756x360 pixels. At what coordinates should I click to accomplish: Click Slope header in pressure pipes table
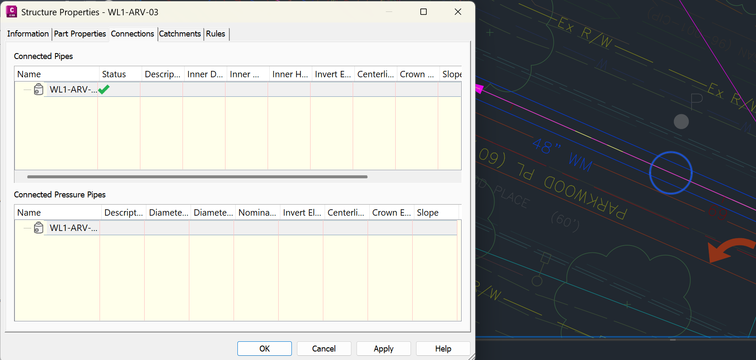[x=436, y=213]
